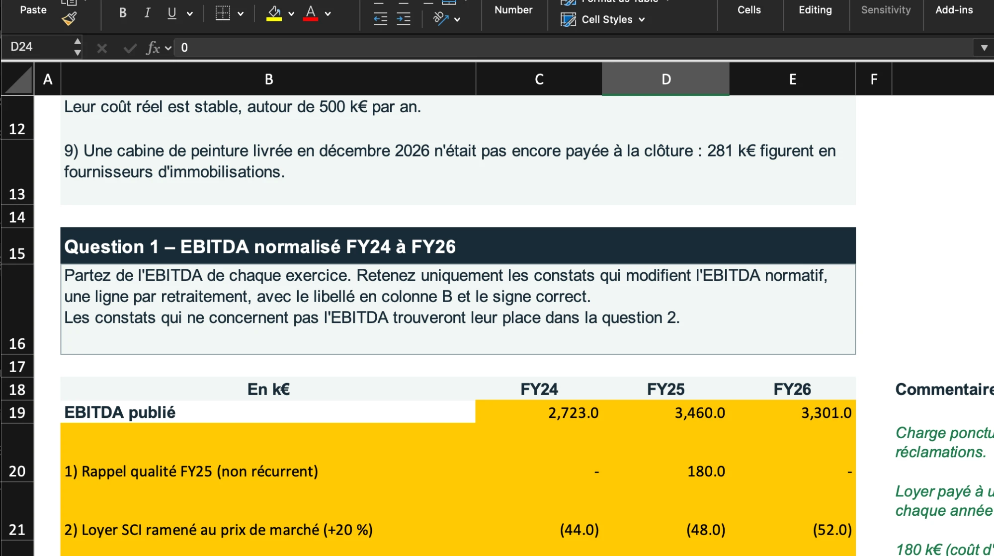Open orientation dropdown arrow
Viewport: 994px width, 556px height.
coord(457,19)
